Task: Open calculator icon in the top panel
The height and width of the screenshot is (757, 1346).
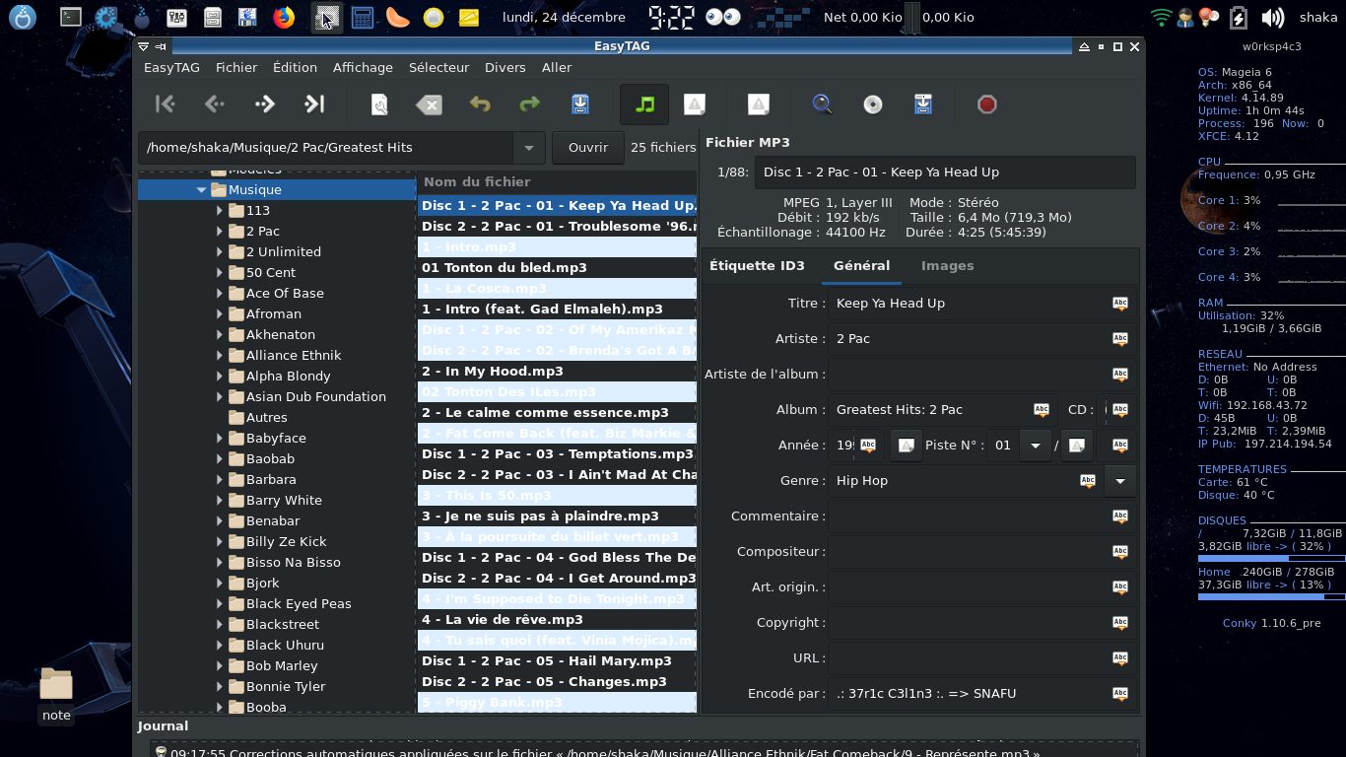Action: click(x=362, y=17)
